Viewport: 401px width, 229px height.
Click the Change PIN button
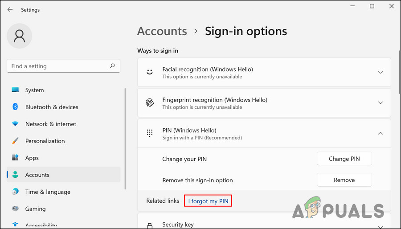point(344,159)
